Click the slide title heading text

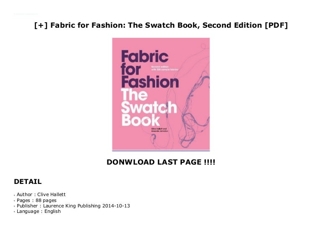point(161,25)
